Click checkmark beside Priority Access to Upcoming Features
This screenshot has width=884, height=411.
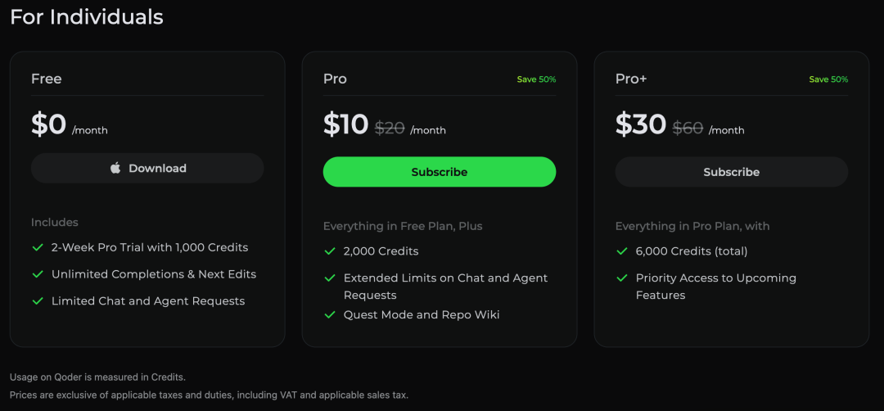click(x=622, y=278)
